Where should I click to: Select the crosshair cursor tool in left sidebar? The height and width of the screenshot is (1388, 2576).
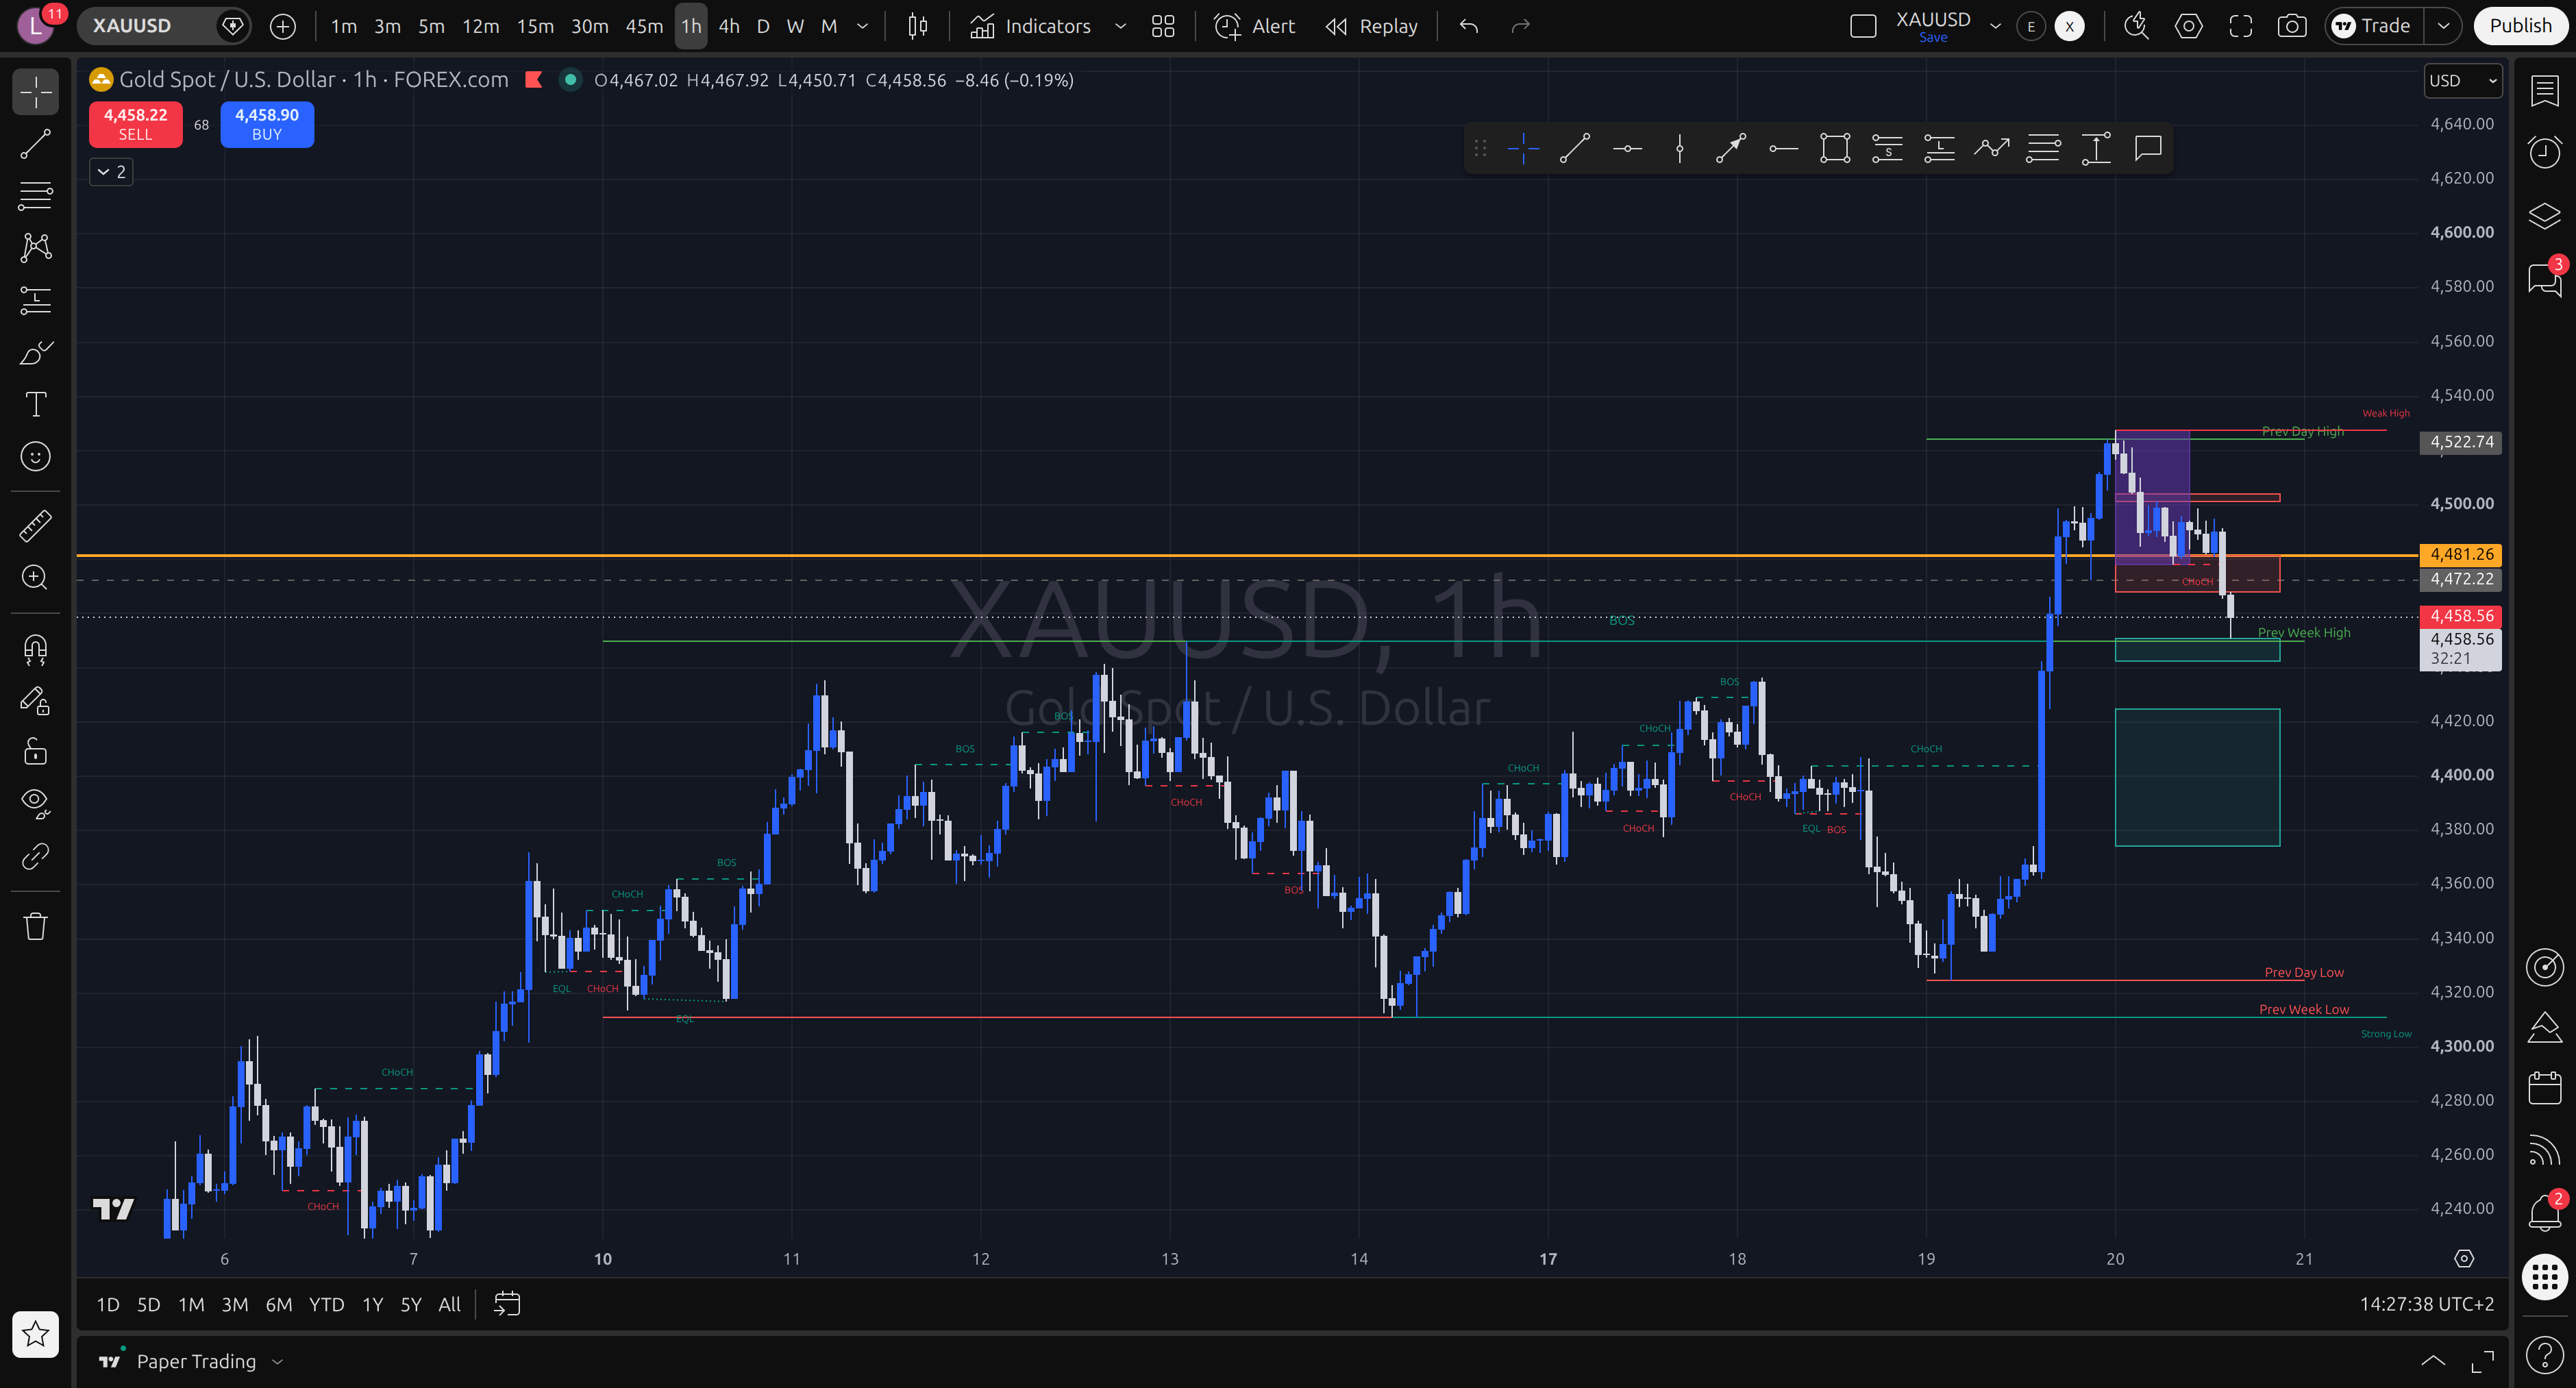pos(36,92)
